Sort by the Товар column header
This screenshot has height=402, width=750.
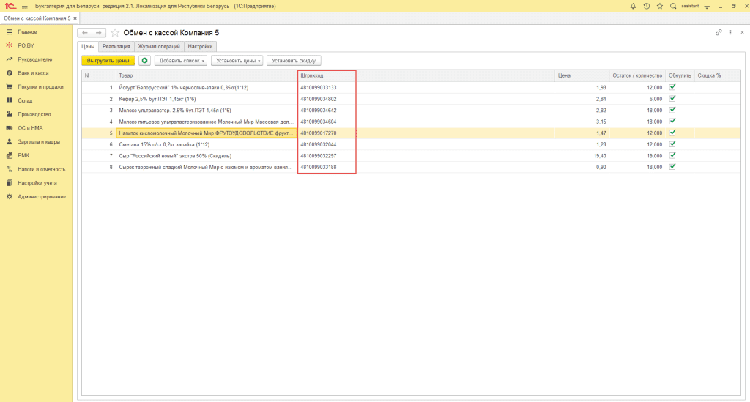pos(207,75)
